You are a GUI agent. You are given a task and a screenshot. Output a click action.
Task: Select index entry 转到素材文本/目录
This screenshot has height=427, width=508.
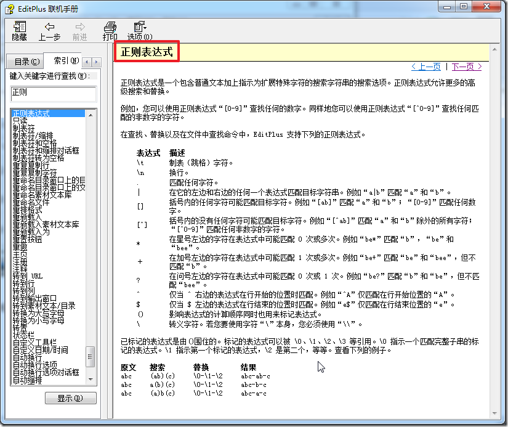tap(44, 306)
